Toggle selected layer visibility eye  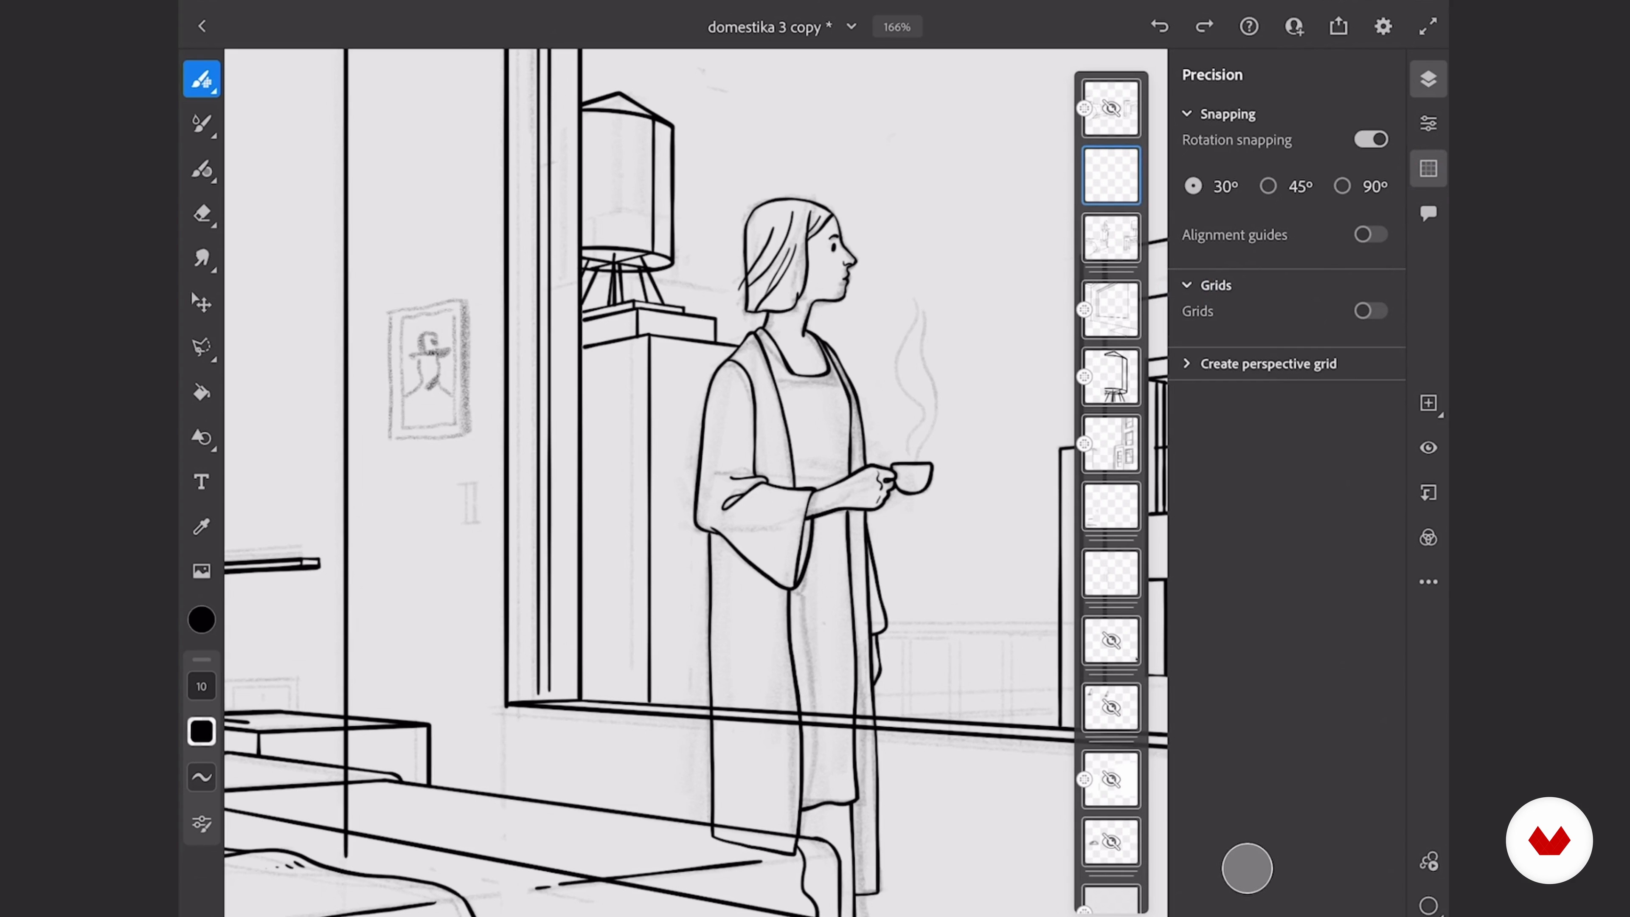(x=1428, y=447)
